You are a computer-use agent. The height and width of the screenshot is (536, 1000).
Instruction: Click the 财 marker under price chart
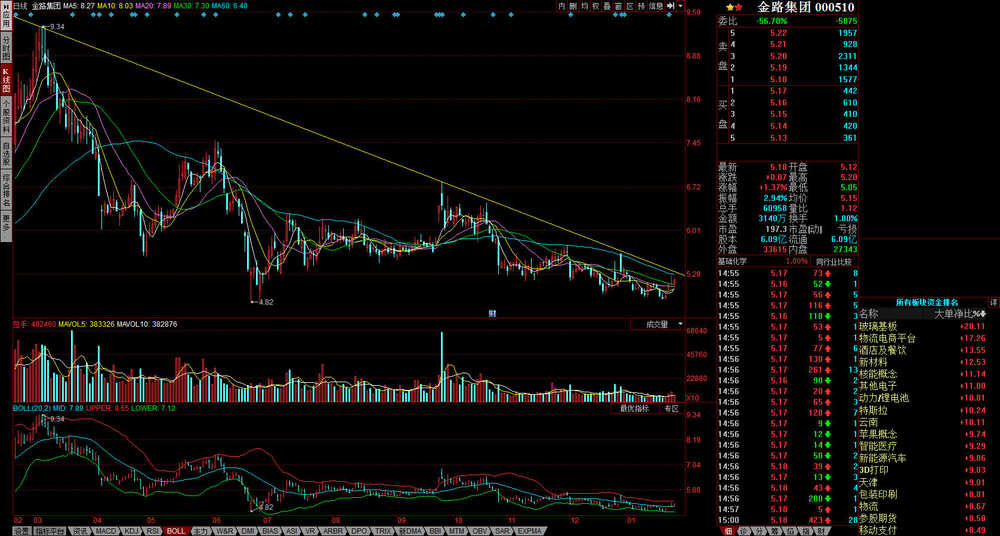[x=492, y=314]
